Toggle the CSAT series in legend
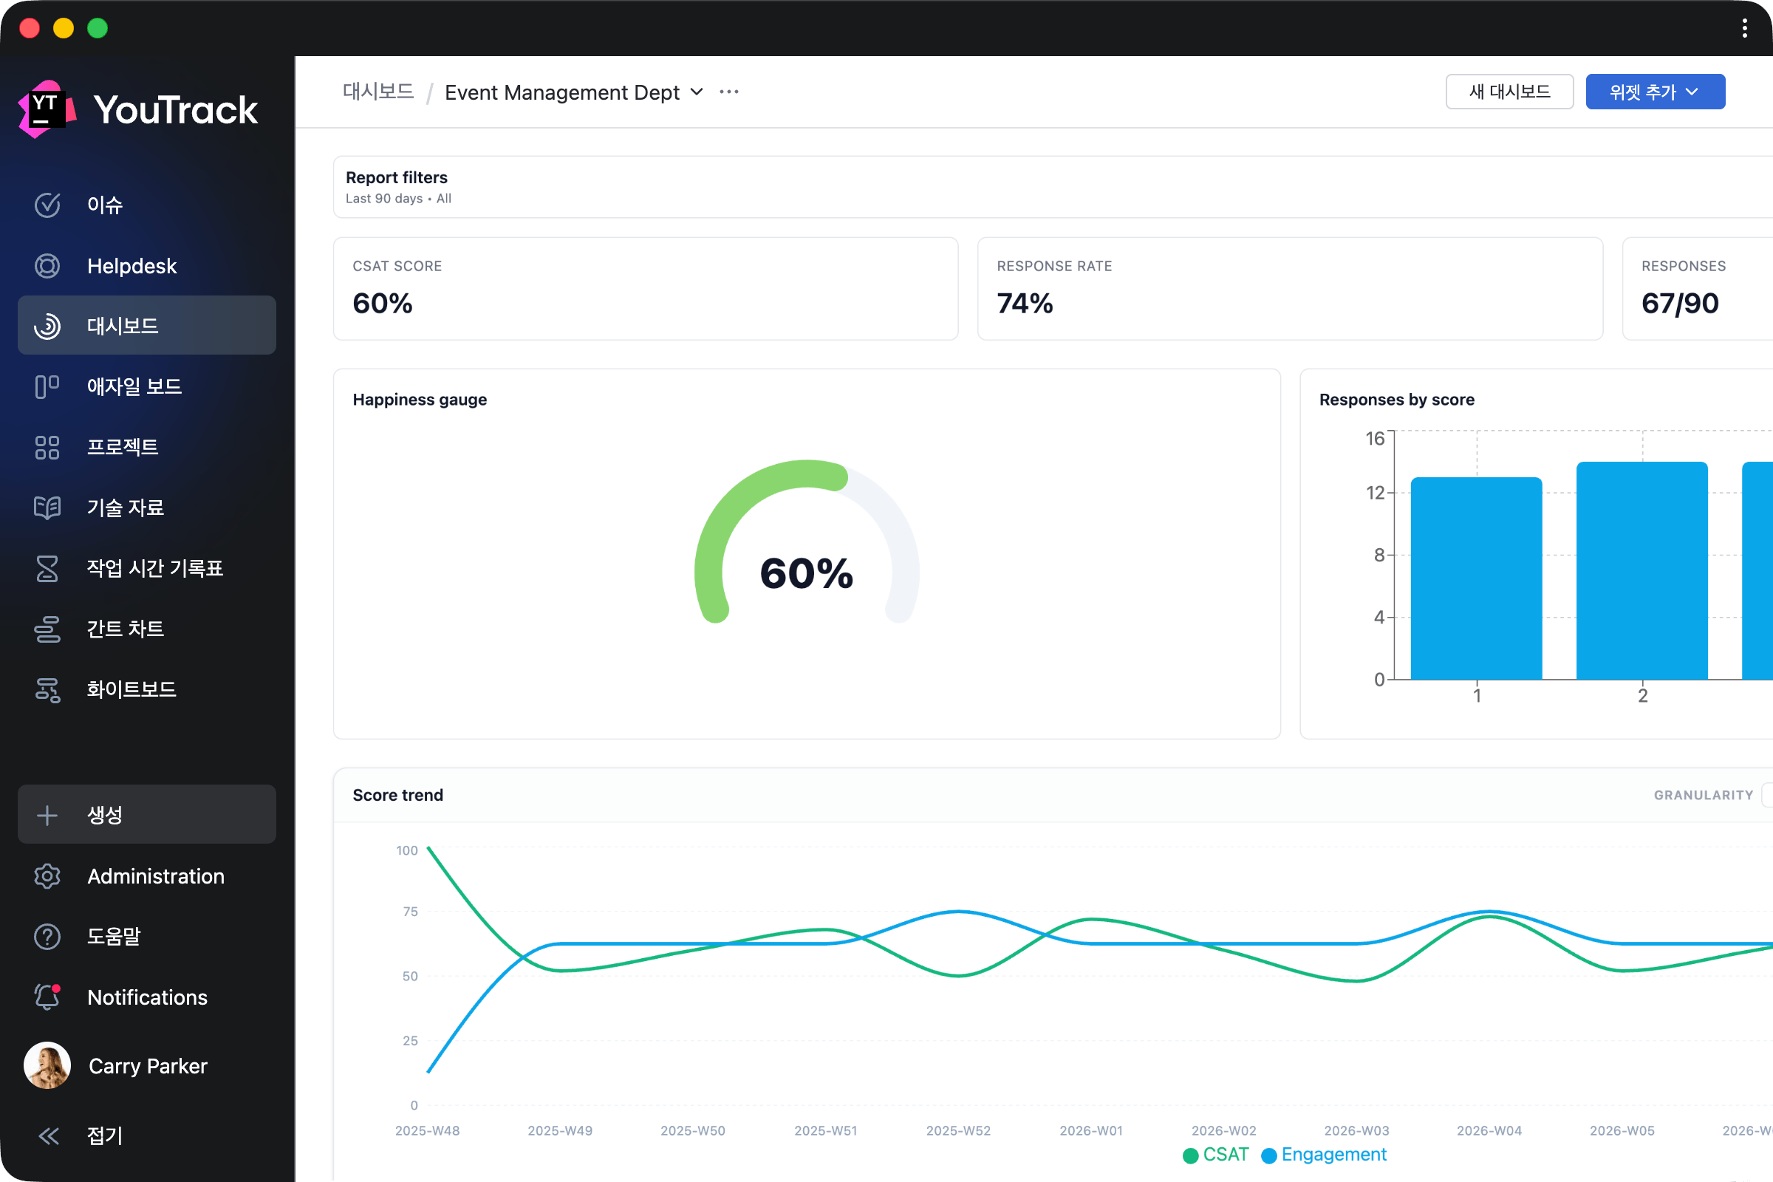Screen dimensions: 1773x1182 pyautogui.click(x=1217, y=1155)
